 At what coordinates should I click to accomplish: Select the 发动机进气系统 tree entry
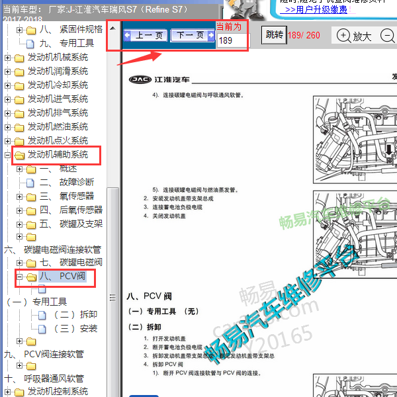pos(58,99)
